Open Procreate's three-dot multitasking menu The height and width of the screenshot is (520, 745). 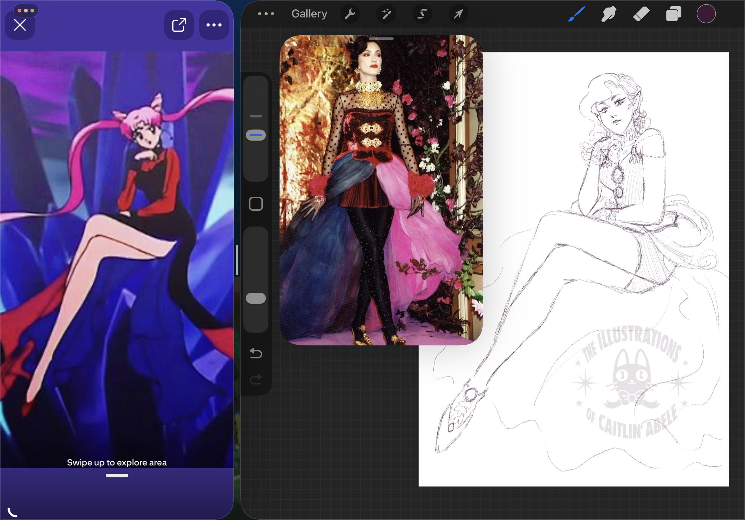point(266,14)
